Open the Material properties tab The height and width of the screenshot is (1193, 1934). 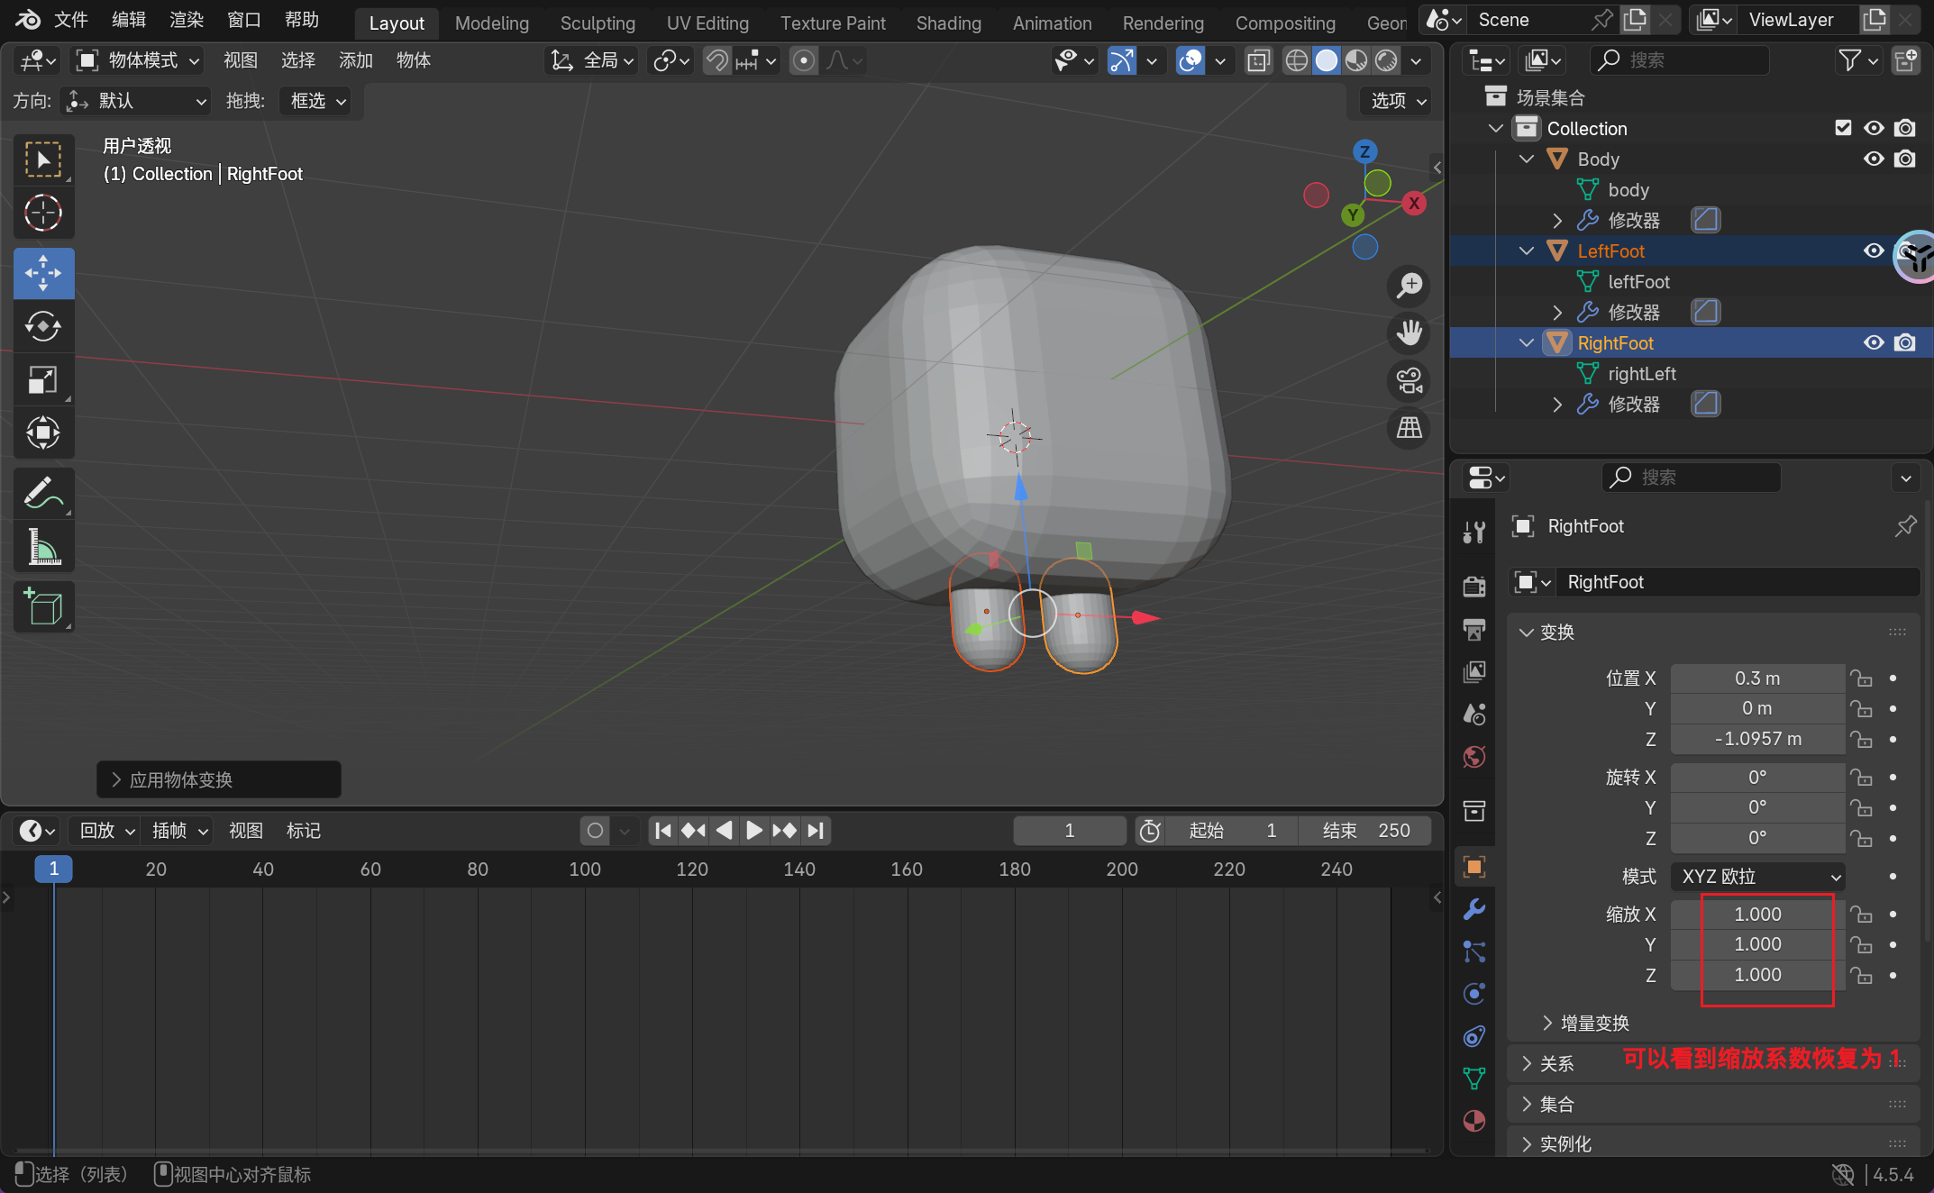[1474, 1121]
